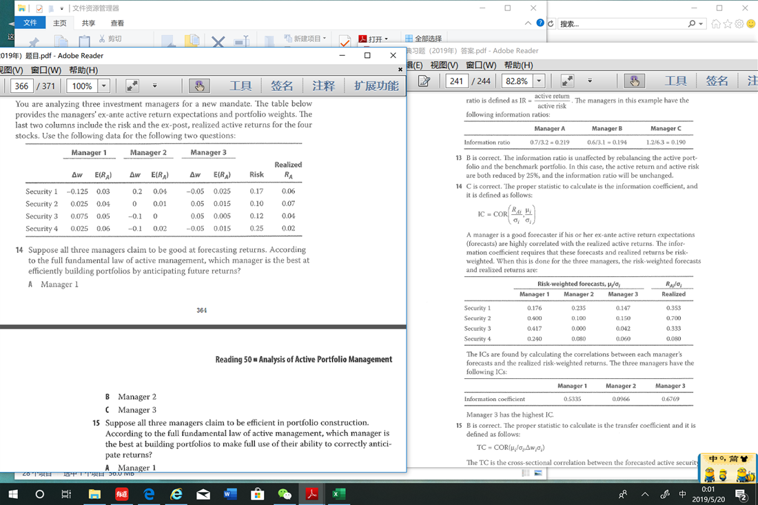Open the 签名 pane in the answers Reader
758x505 pixels.
point(717,81)
